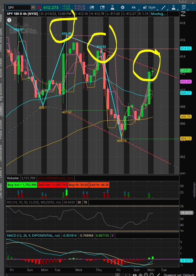Click the crosshair pan icon at bottom
The height and width of the screenshot is (276, 196).
pos(140,275)
